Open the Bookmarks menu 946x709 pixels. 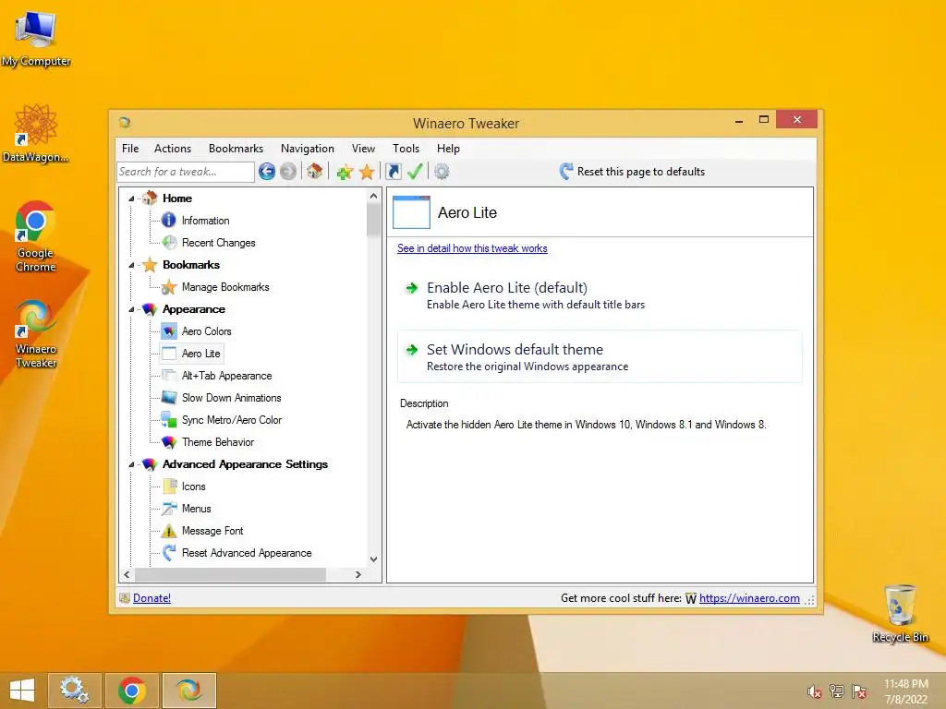(x=236, y=149)
